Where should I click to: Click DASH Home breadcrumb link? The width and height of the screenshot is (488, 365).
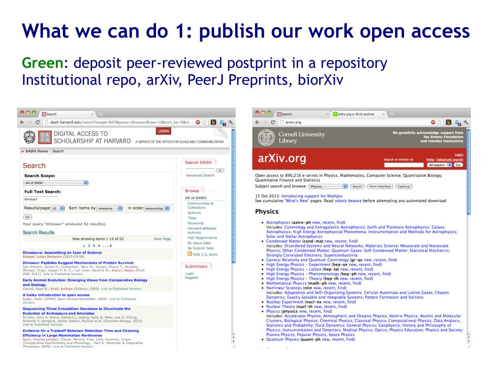pos(37,151)
